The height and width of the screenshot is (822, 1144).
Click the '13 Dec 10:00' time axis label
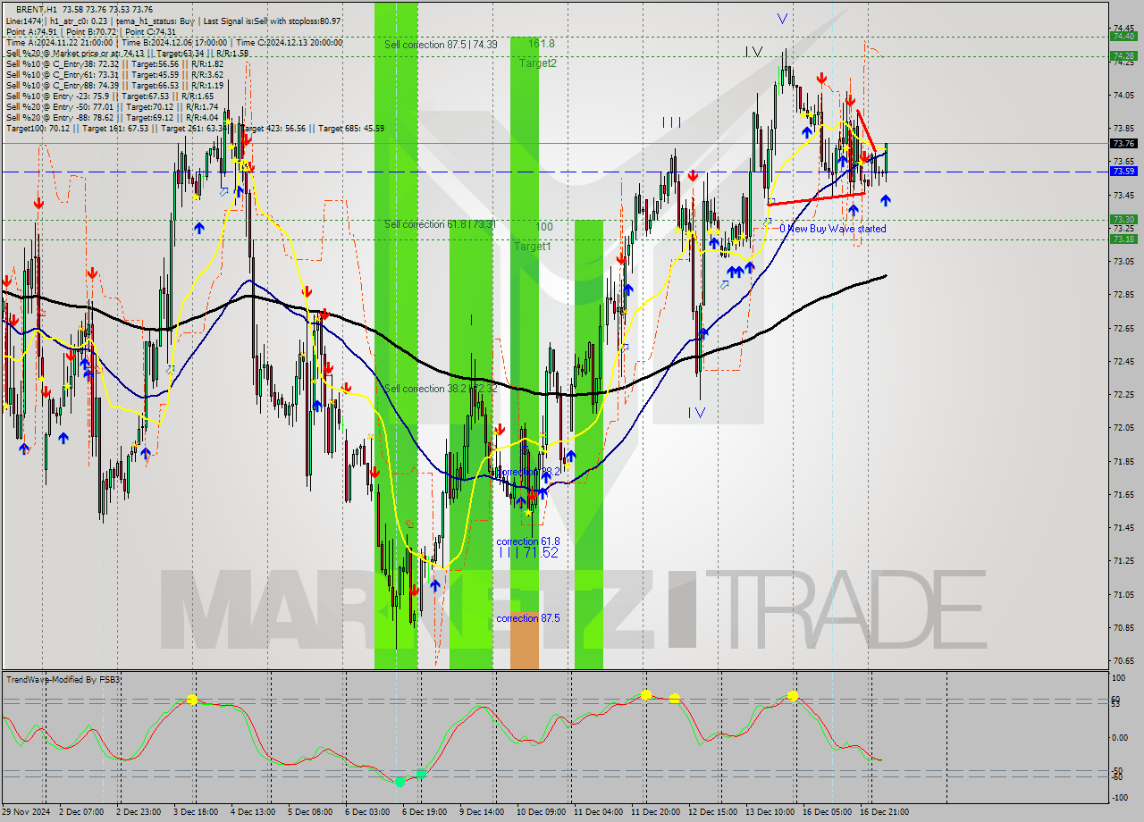(770, 812)
